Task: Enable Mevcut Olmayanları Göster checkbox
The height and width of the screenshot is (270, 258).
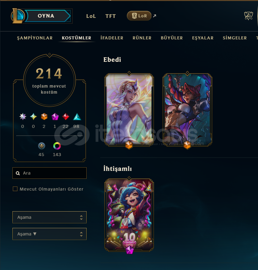Action: point(15,189)
